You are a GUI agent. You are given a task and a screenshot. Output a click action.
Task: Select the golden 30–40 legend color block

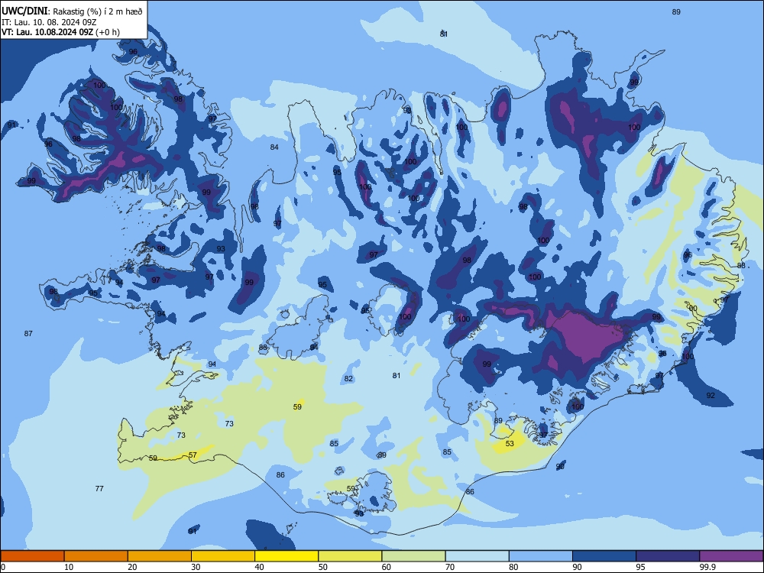[223, 556]
